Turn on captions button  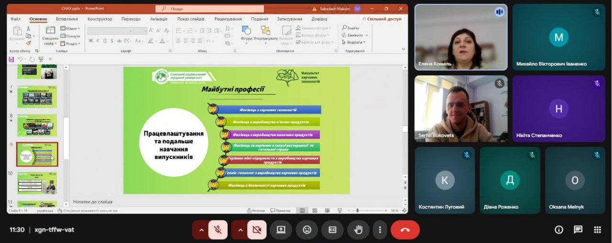(x=332, y=230)
